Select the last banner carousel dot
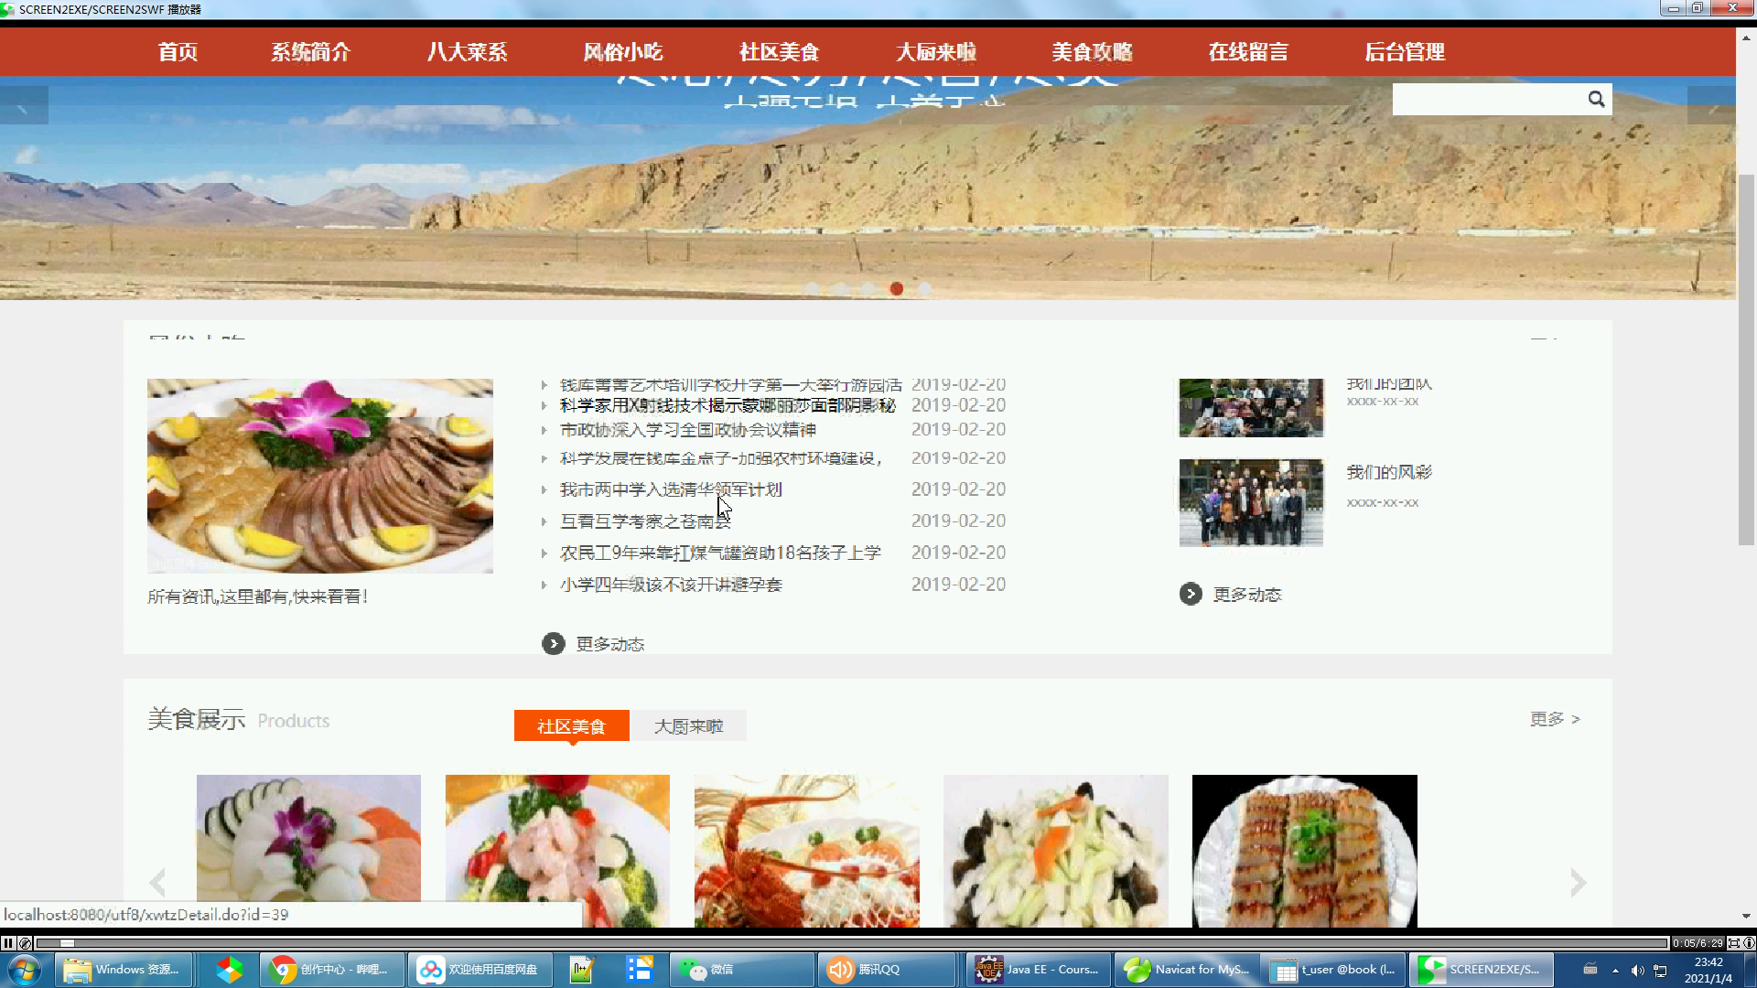This screenshot has width=1757, height=988. [x=924, y=288]
